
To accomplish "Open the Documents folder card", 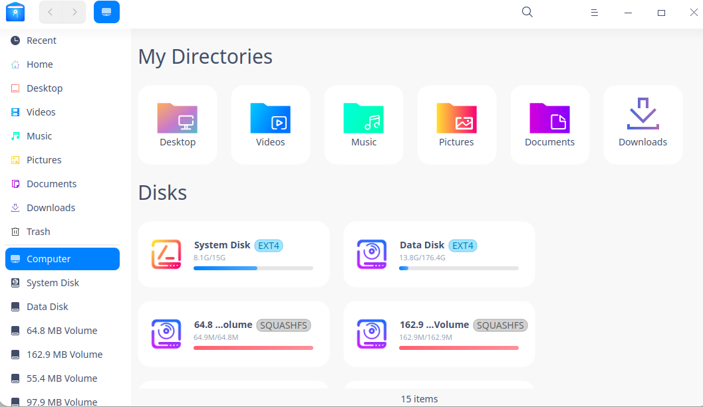I will click(549, 125).
